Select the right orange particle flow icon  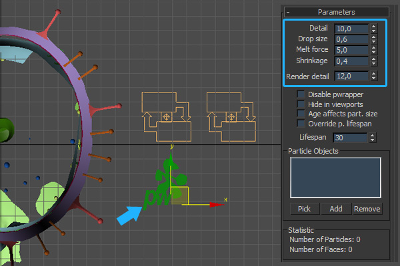point(231,116)
